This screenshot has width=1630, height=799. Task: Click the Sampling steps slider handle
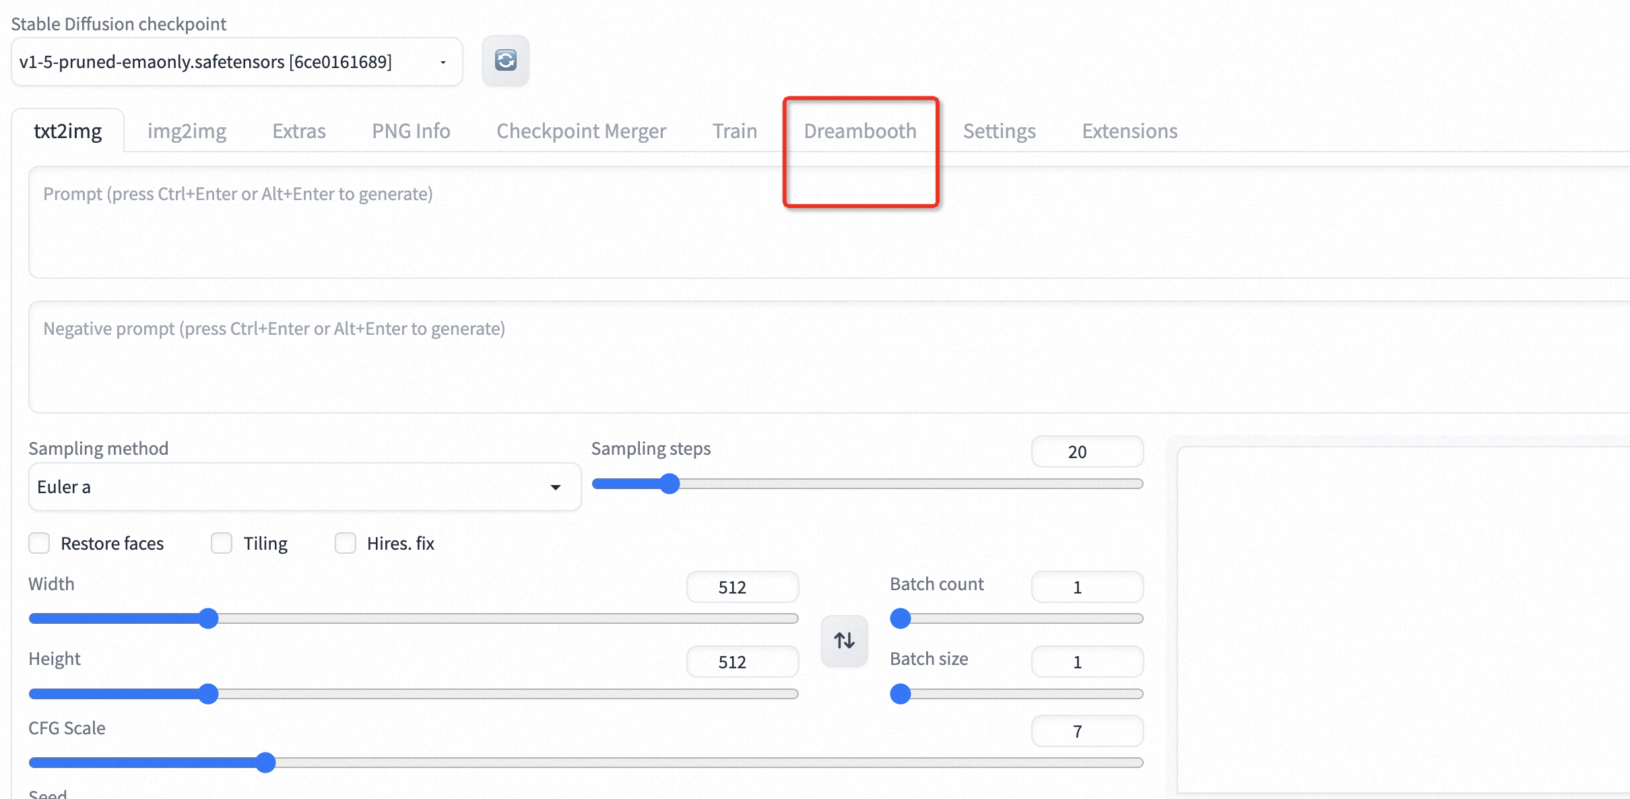[670, 484]
